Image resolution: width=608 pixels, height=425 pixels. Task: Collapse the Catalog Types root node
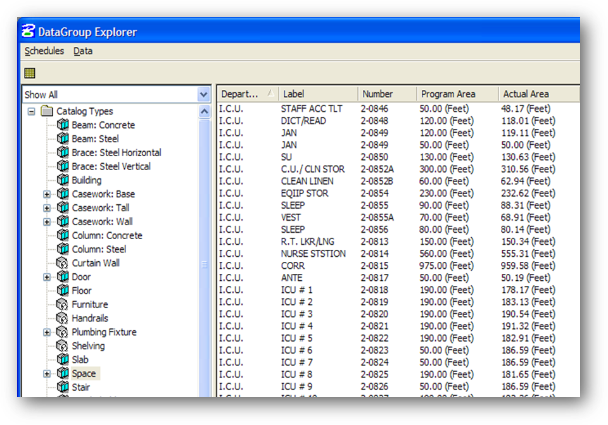pos(32,111)
